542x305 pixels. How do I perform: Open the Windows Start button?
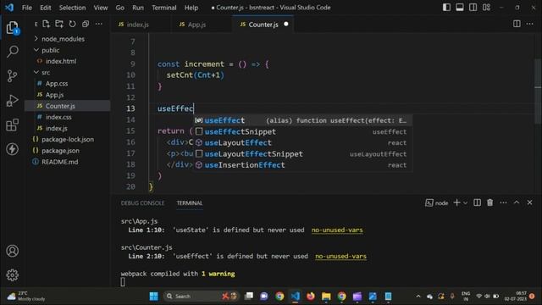point(154,296)
